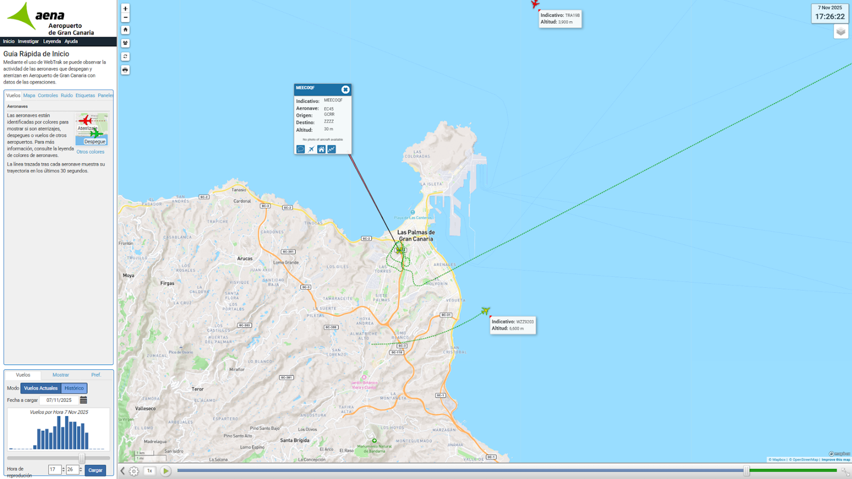Click the airplane icon in MEECOQF popup
The height and width of the screenshot is (479, 852).
click(x=311, y=150)
